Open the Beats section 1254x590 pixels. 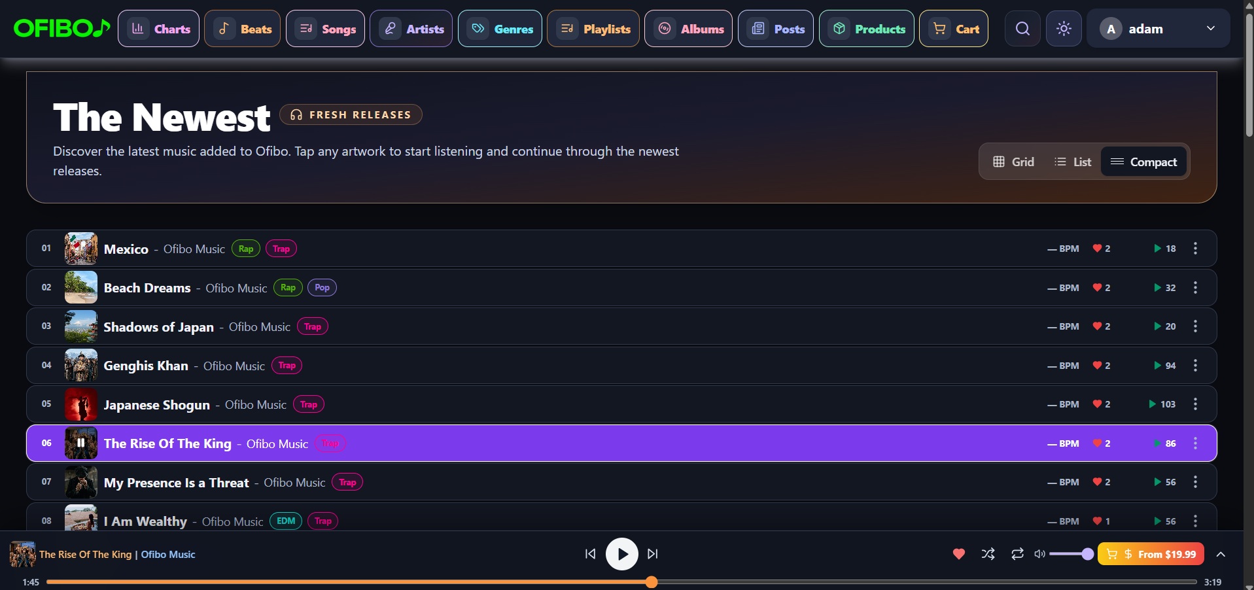(243, 29)
